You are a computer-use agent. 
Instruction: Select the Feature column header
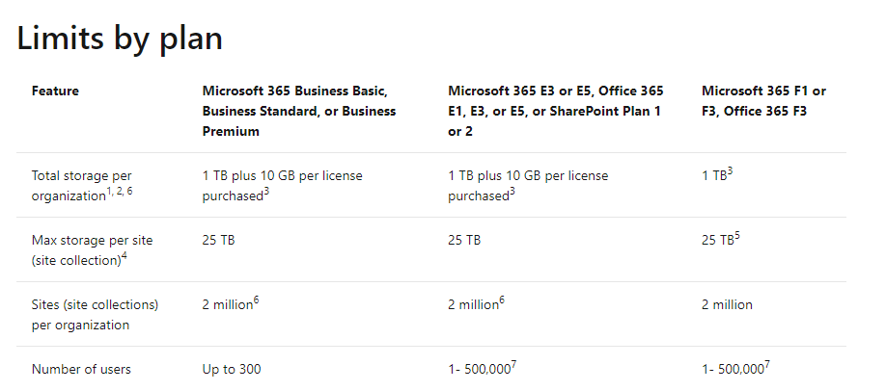(x=55, y=91)
